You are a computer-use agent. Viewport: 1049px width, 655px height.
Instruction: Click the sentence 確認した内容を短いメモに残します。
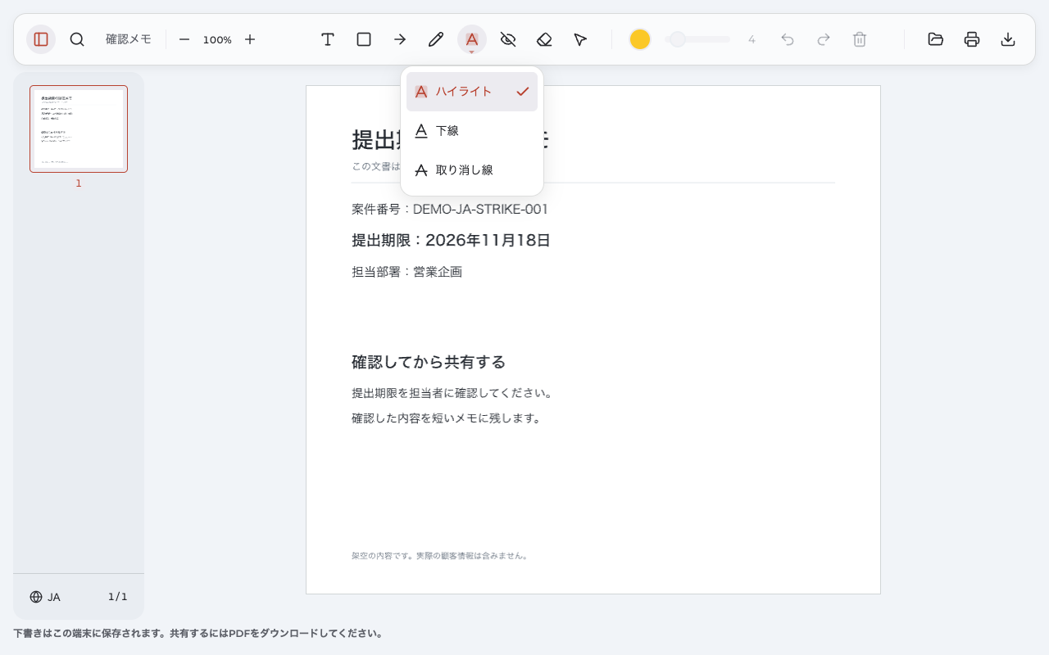pos(447,418)
